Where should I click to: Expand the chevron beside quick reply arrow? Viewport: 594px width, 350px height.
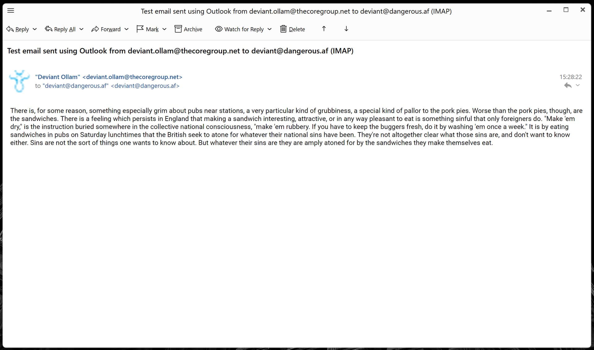pos(578,85)
